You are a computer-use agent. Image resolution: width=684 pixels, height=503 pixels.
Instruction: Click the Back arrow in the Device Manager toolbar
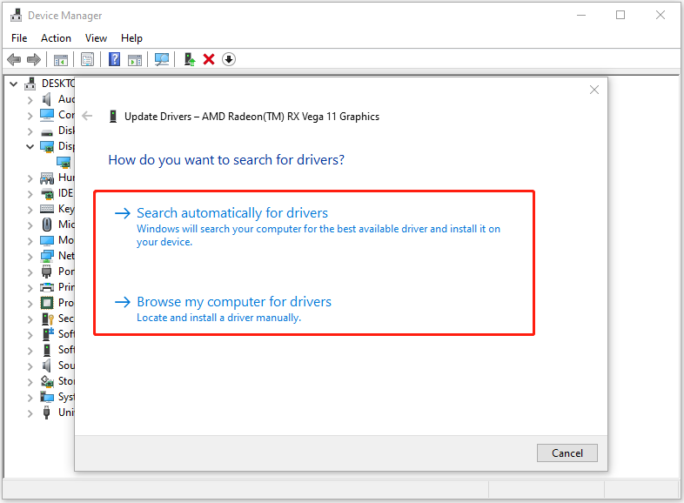(14, 59)
